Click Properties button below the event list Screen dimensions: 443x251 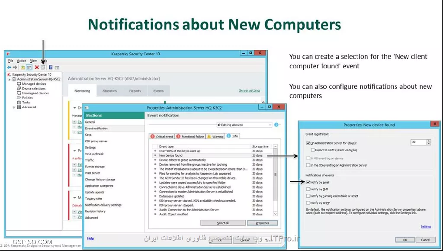click(263, 223)
